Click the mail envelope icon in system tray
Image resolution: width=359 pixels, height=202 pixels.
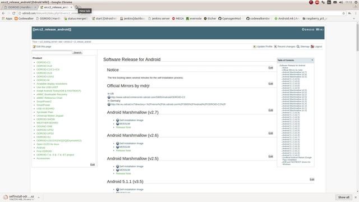335,2
